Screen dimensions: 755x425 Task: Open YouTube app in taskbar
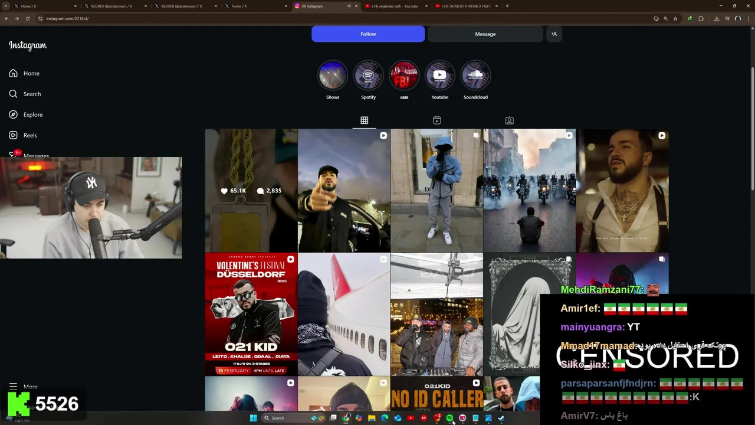(x=411, y=418)
